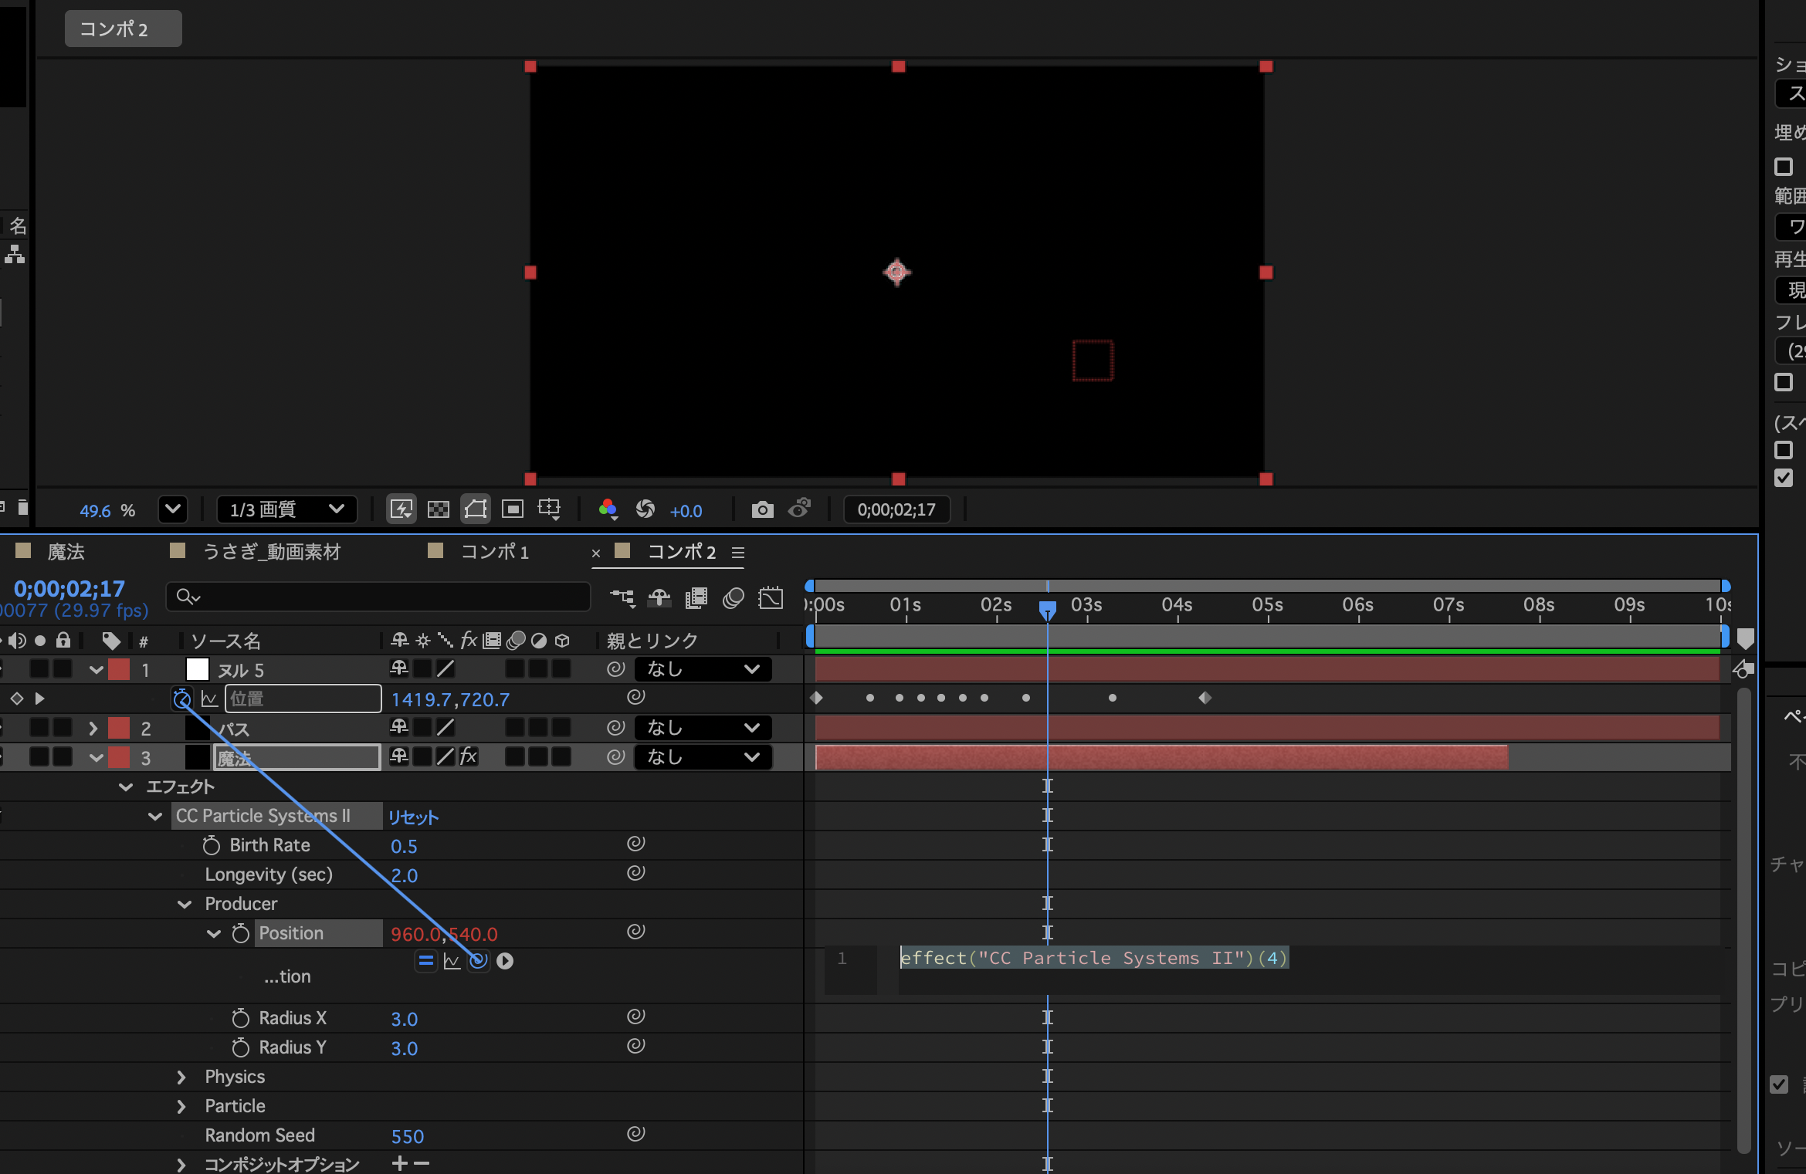Expand the Particle group
1806x1174 pixels.
pyautogui.click(x=181, y=1107)
